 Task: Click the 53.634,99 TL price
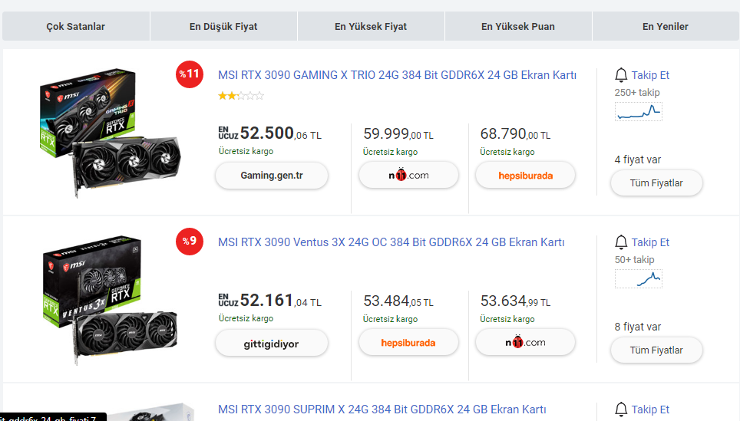515,301
